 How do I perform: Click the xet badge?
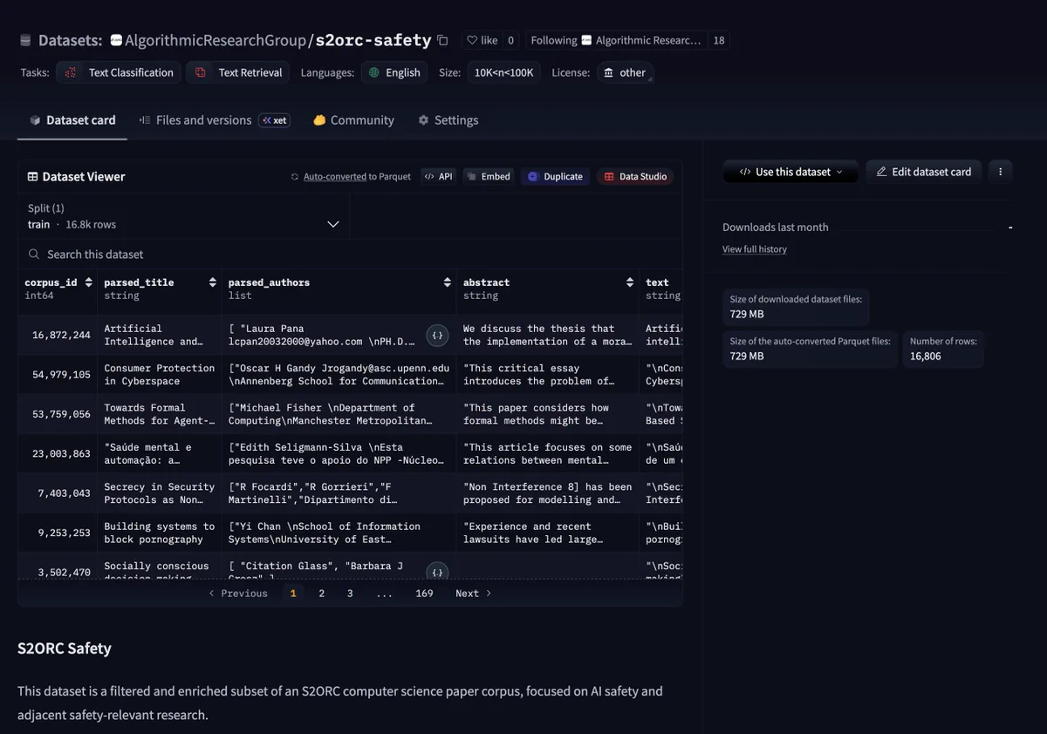(x=275, y=120)
